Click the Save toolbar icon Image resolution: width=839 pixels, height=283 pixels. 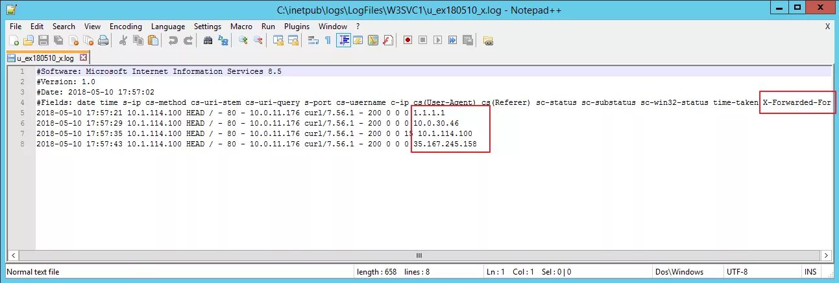click(x=43, y=40)
